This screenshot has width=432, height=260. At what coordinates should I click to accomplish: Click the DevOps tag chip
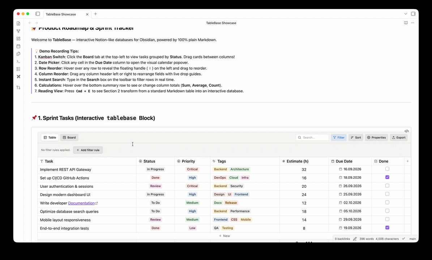click(x=220, y=178)
